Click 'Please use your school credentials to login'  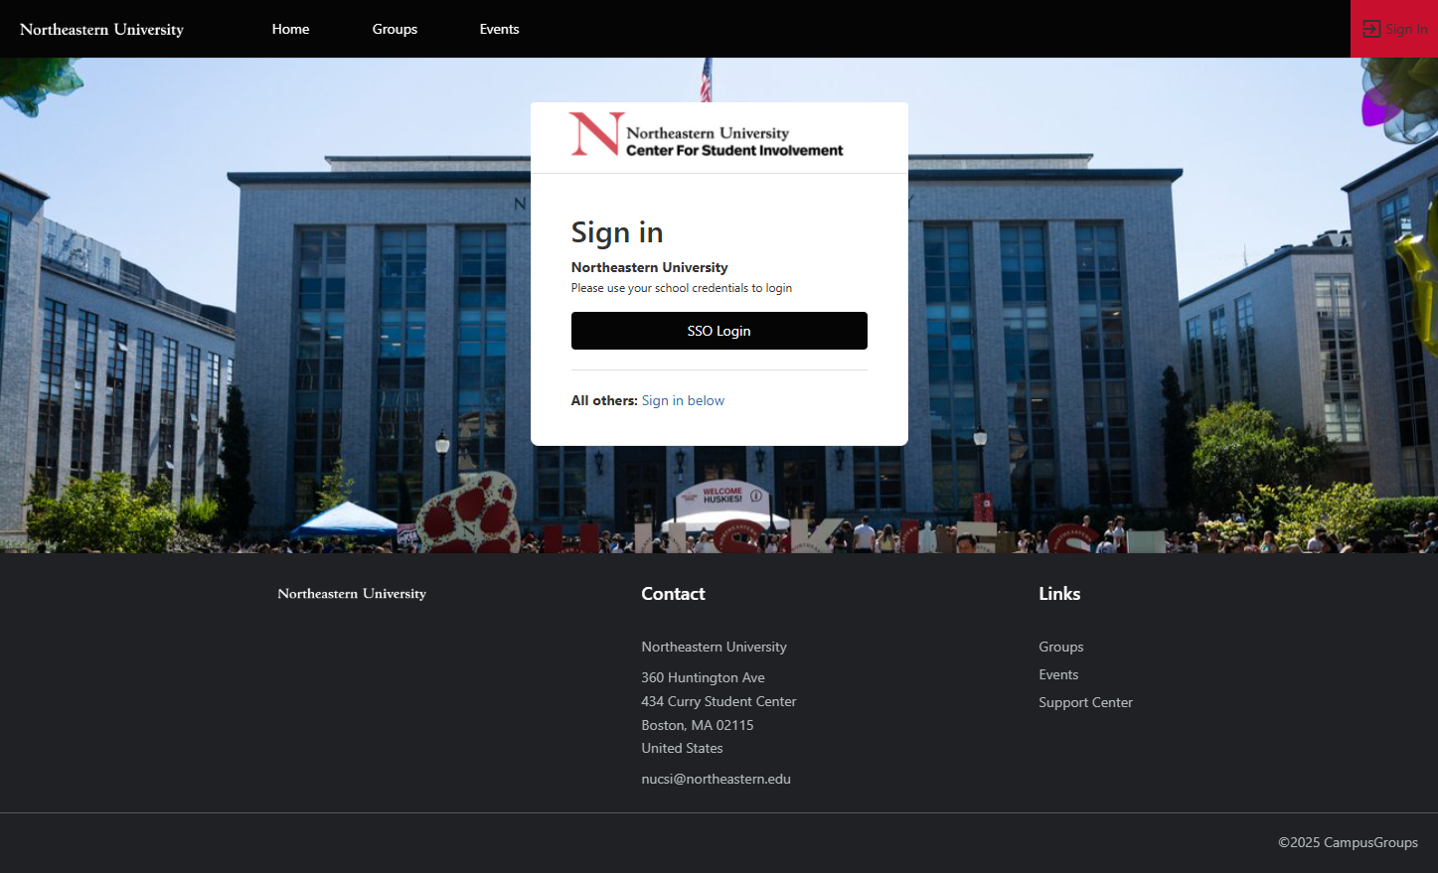[x=682, y=288]
